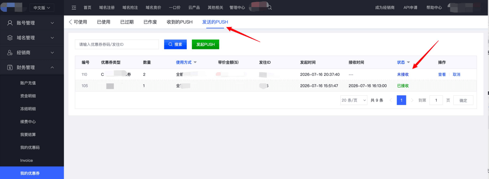Click the 财务管理 document icon
The width and height of the screenshot is (489, 179).
pos(10,67)
